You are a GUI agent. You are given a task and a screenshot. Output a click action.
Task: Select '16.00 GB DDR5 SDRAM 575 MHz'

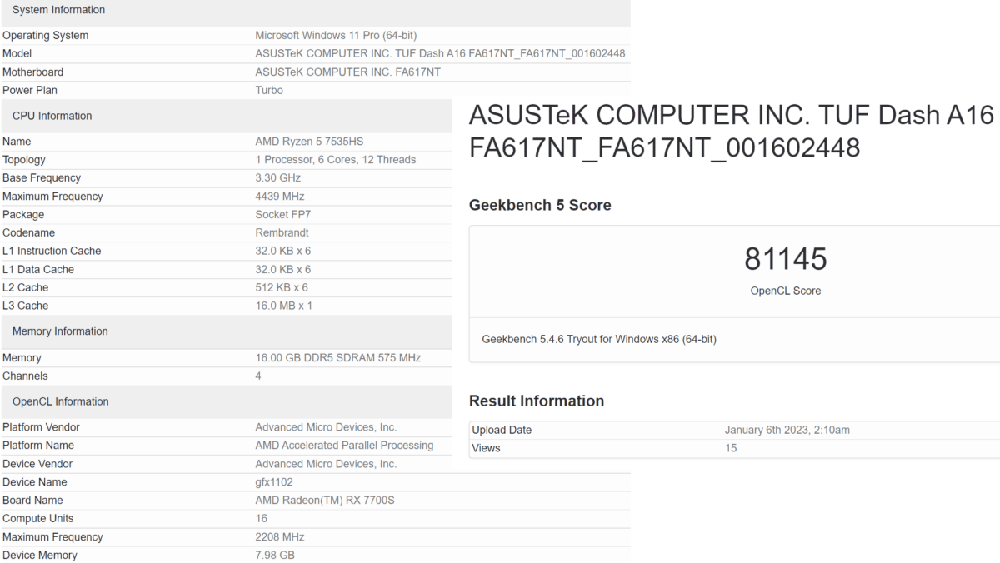[x=338, y=358]
